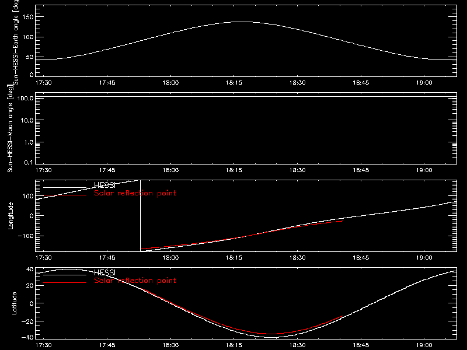Click white HESSI legend line in Longitude plot
Viewport: 467px width, 350px height.
tap(65, 187)
